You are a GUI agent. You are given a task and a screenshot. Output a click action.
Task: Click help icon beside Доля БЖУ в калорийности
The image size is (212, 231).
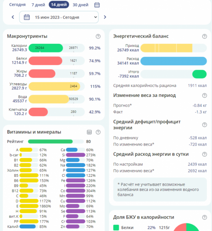205,217
